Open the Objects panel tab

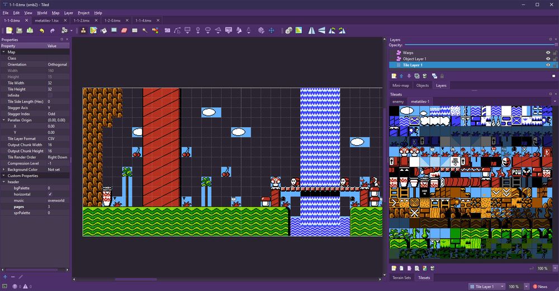(x=423, y=85)
